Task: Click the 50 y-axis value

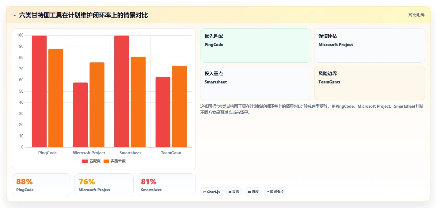Action: (21, 91)
